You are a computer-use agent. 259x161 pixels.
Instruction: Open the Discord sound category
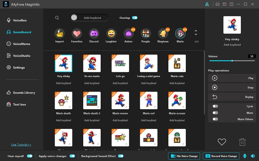pos(94,34)
